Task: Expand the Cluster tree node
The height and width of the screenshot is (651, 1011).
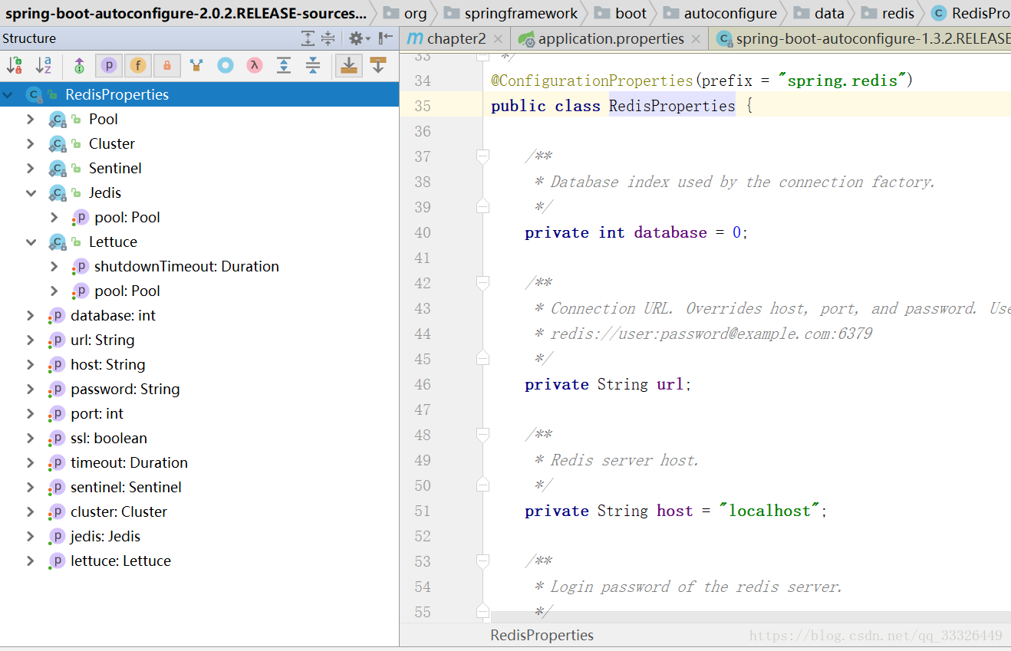Action: click(x=31, y=143)
